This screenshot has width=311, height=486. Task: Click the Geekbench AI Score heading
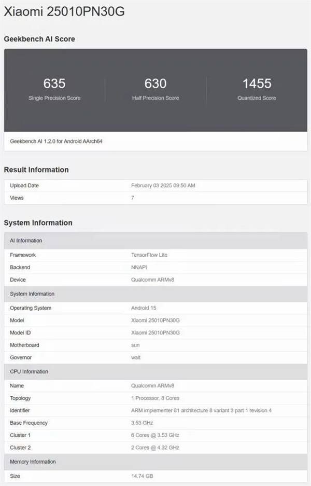click(x=39, y=39)
